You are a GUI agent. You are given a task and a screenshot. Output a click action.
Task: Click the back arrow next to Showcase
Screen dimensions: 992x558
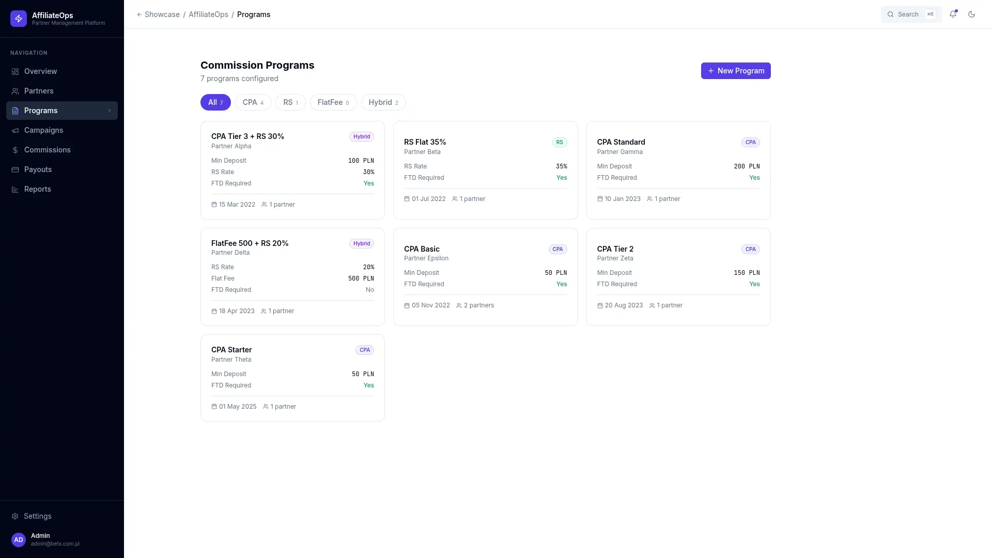coord(139,14)
